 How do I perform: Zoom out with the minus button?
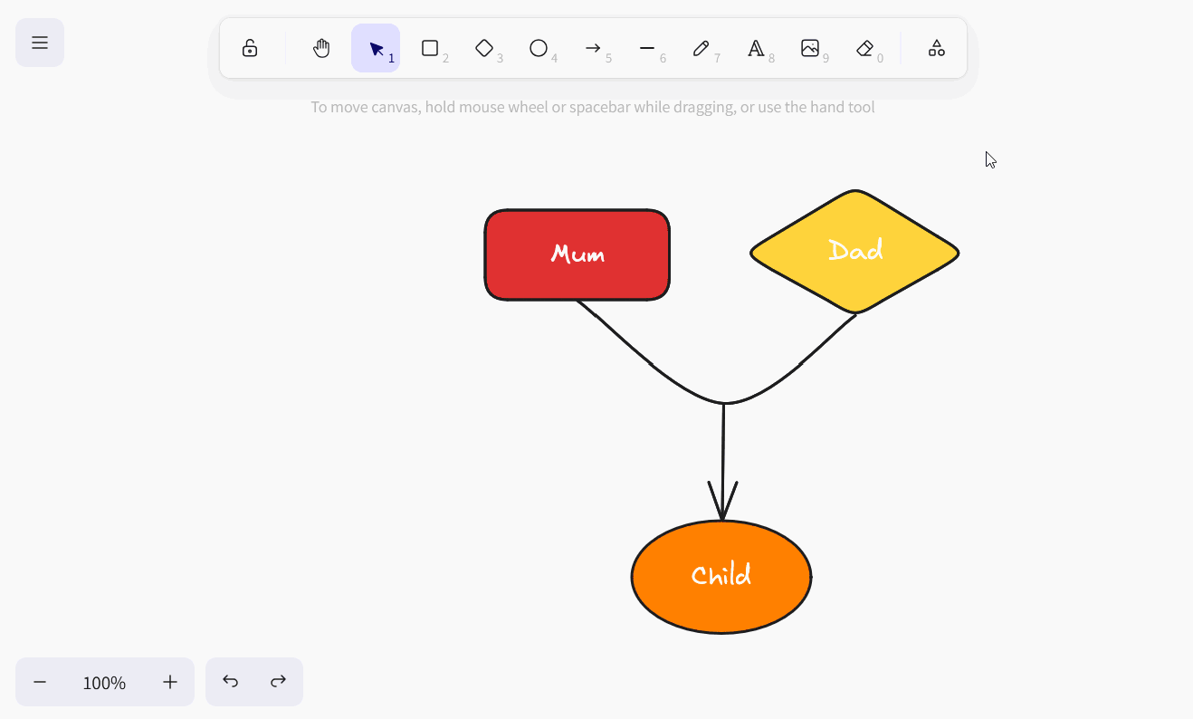40,682
